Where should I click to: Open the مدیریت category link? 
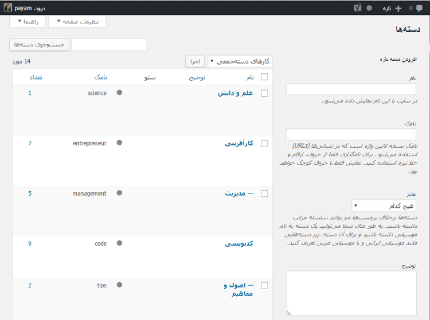[240, 193]
